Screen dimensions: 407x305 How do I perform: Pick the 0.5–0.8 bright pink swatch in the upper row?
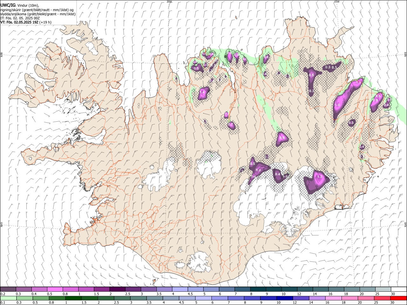[55, 289]
